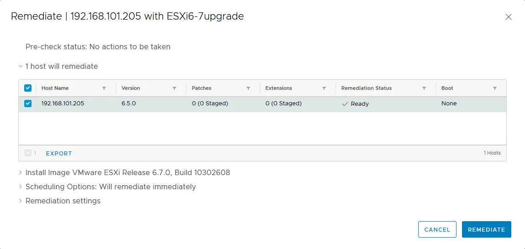Expand Remediation settings section
The image size is (525, 249).
(21, 201)
